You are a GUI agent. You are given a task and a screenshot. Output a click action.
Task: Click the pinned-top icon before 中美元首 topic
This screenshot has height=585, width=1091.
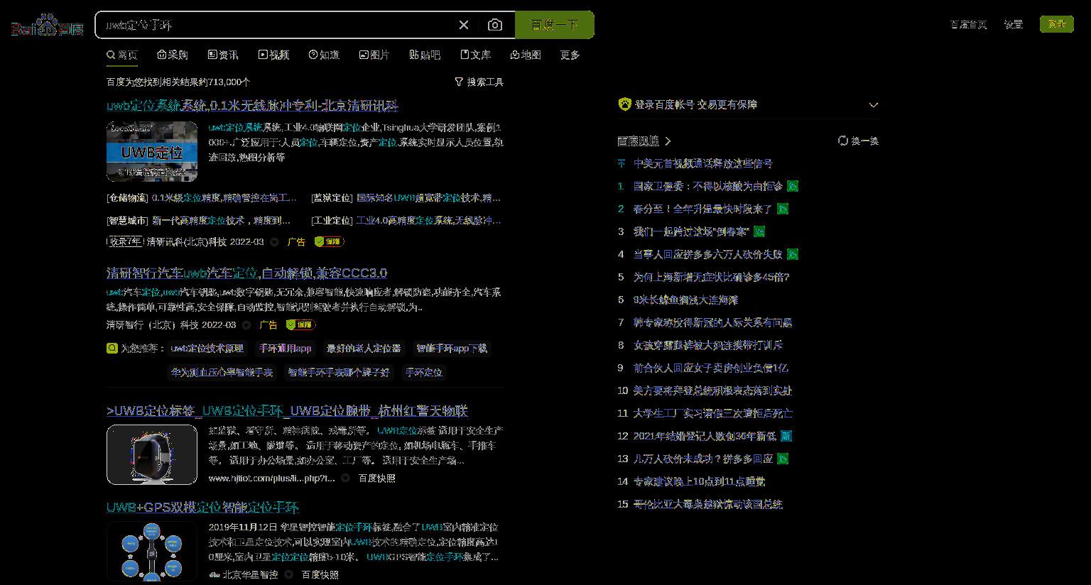[x=622, y=163]
